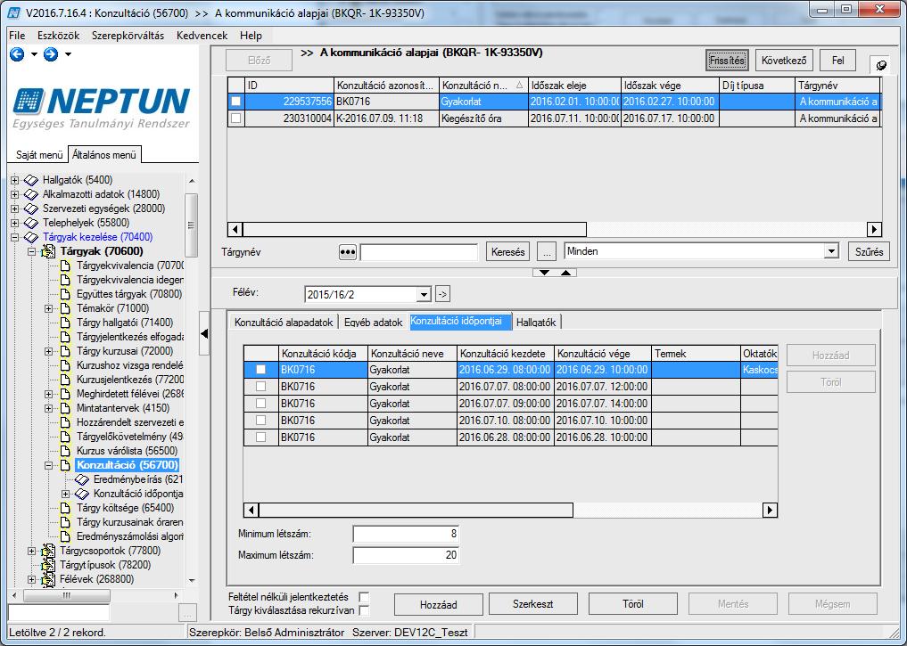The width and height of the screenshot is (907, 646).
Task: Click the Félévek (268800) folder icon
Action: point(48,579)
